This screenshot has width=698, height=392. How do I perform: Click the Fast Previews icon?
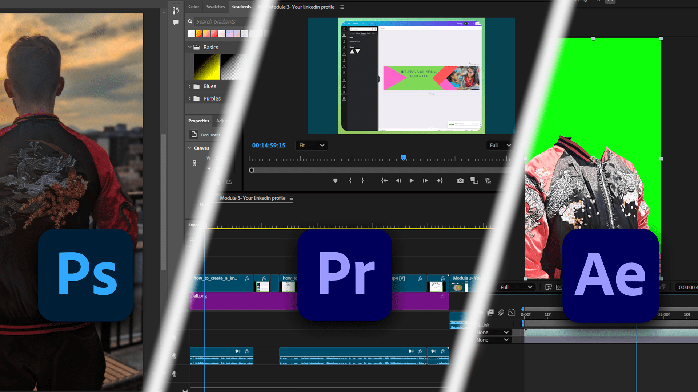pos(549,287)
